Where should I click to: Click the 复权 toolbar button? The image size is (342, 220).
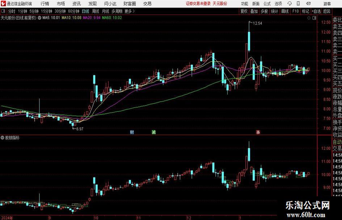tap(244, 11)
